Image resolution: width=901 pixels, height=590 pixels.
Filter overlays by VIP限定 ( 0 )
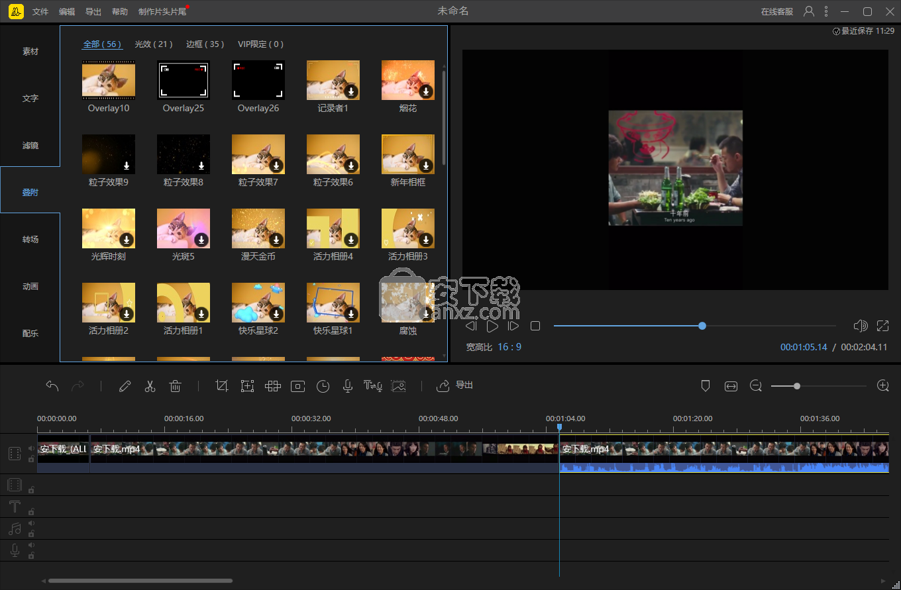[261, 44]
